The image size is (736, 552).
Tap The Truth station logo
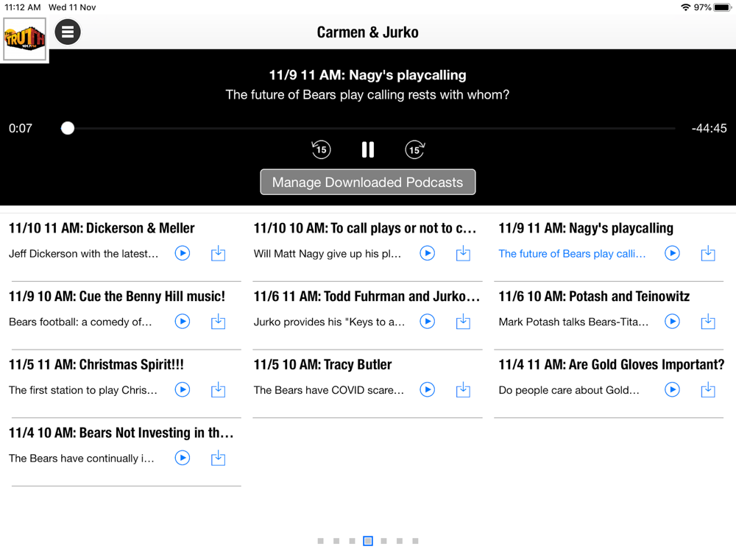coord(24,39)
